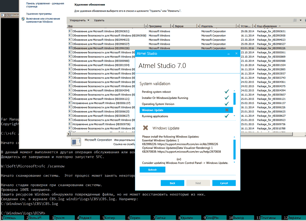Click Удалить in the updates toolbar
The image size is (306, 221).
[x=99, y=20]
